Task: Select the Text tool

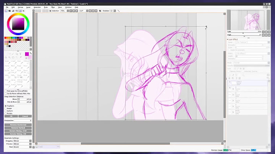Action: click(x=20, y=54)
